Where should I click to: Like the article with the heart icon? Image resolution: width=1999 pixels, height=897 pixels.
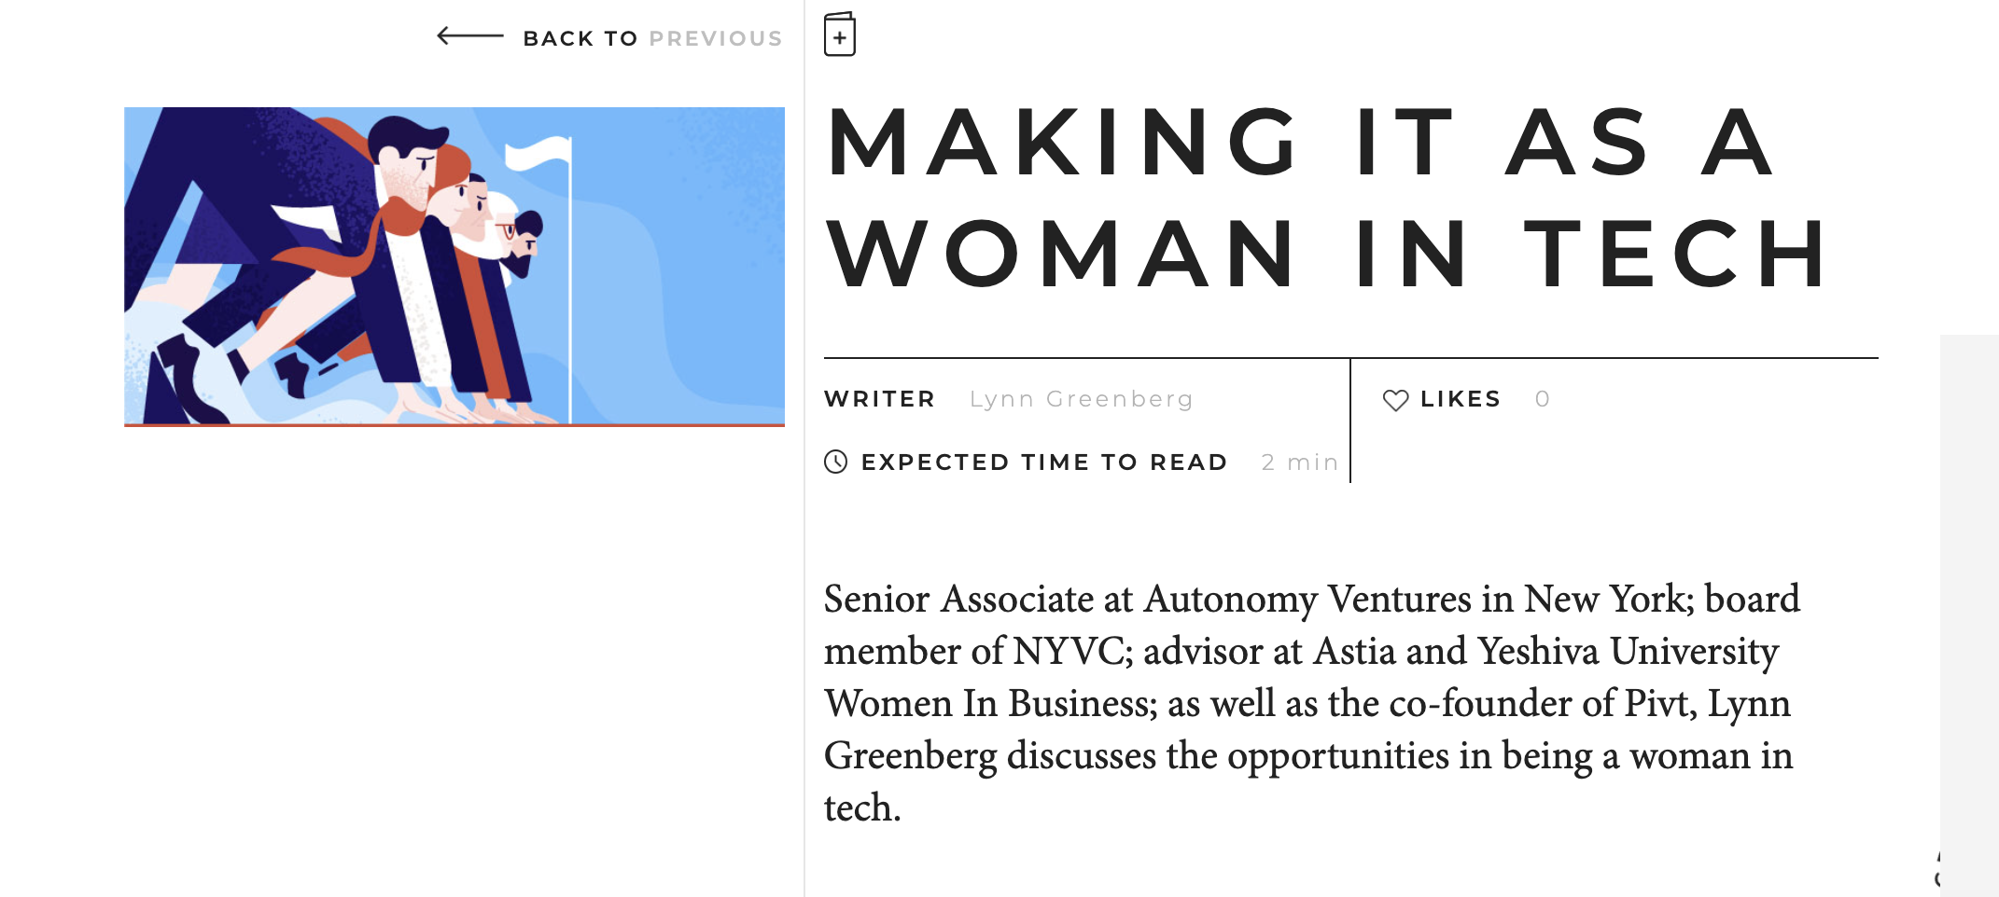click(1395, 400)
